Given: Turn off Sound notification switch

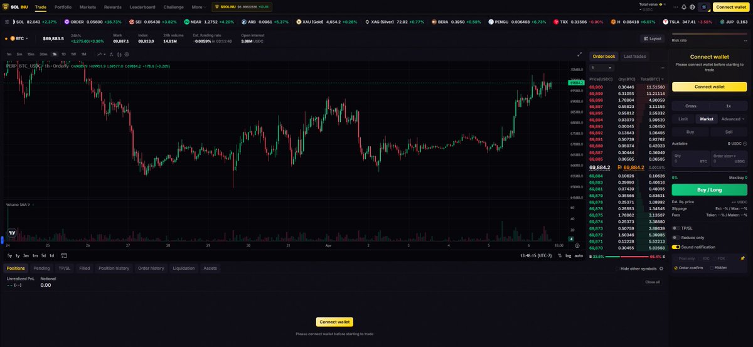Looking at the screenshot, I should (x=675, y=247).
